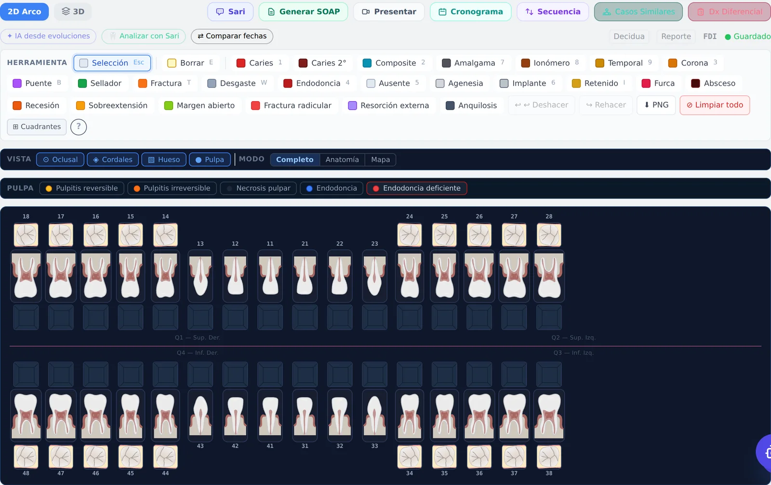Open the Reporte option

pos(676,36)
